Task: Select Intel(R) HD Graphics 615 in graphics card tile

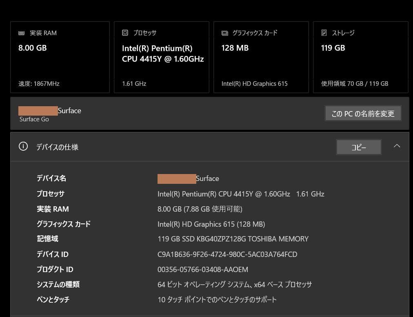Action: pos(254,84)
